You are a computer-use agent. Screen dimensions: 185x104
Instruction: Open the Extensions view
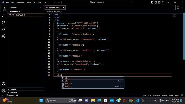[3, 36]
